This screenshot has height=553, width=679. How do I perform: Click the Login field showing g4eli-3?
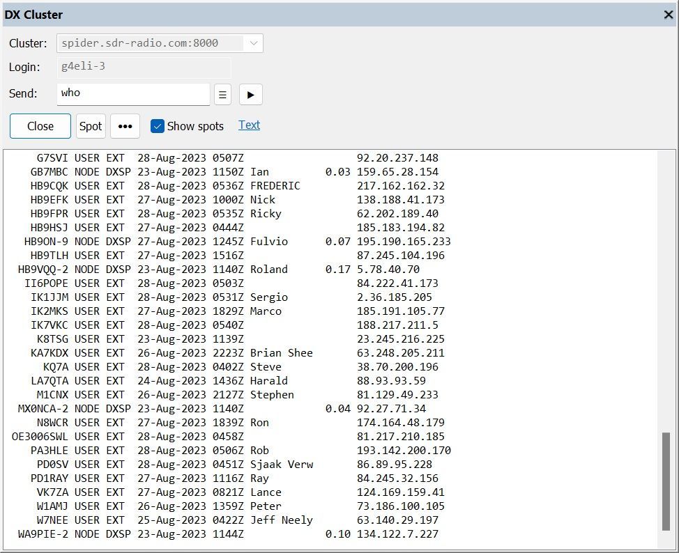click(143, 68)
